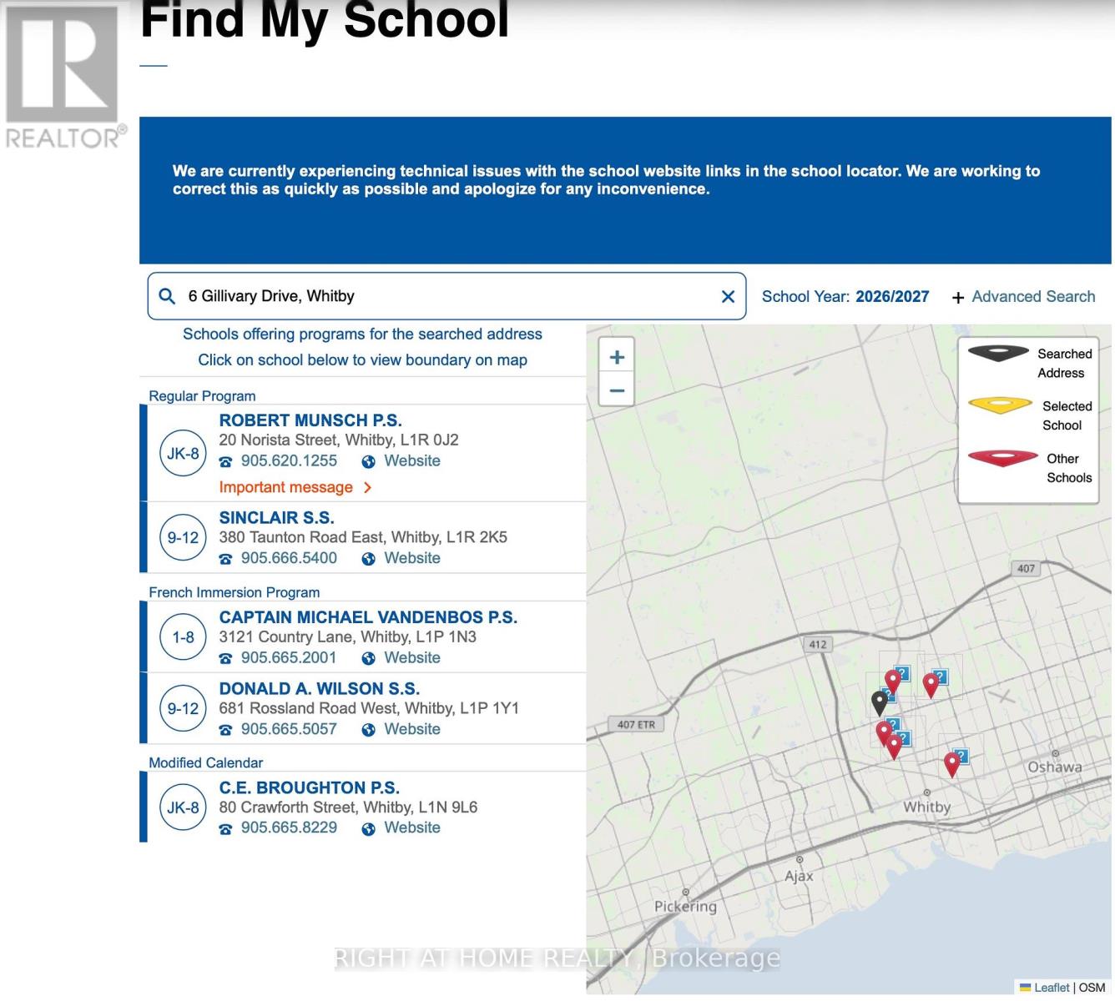Click the address 3121 Country Lane, Whitby

pyautogui.click(x=348, y=637)
